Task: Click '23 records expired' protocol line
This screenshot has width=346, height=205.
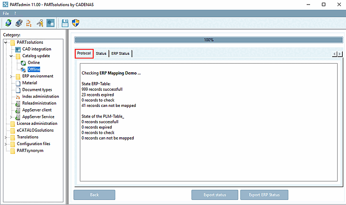Action: click(98, 95)
